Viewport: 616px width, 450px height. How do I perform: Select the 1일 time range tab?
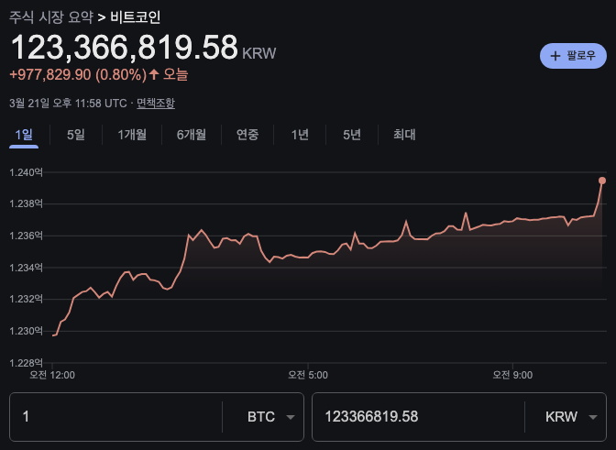coord(24,135)
